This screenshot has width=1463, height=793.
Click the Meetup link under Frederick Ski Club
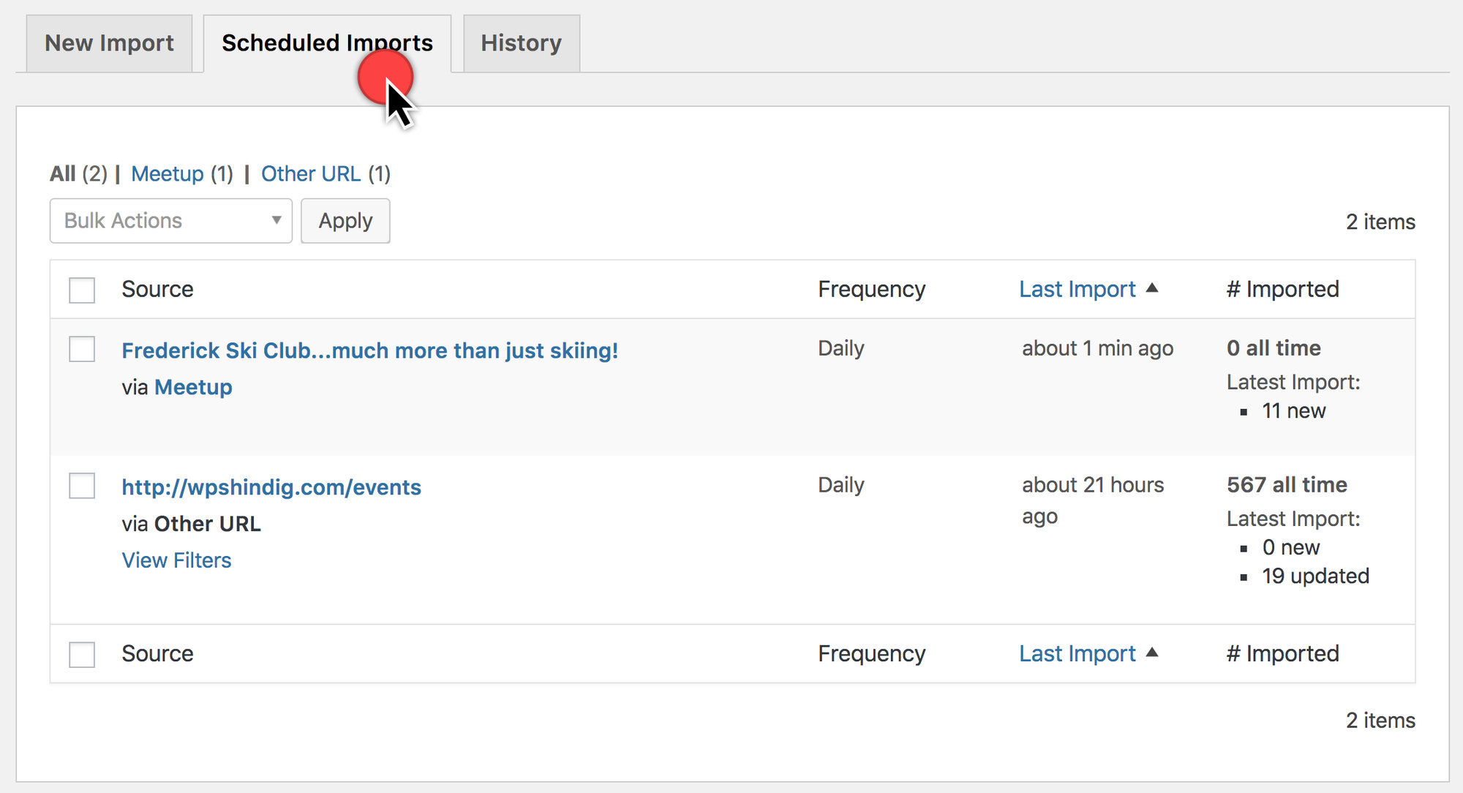[x=192, y=386]
